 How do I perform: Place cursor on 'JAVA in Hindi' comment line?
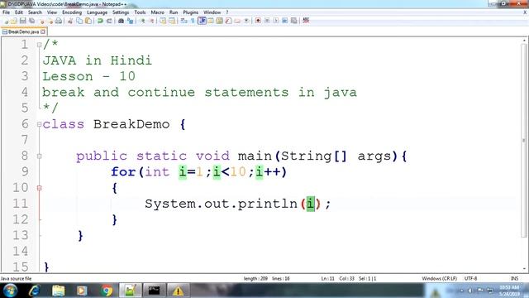tap(98, 60)
